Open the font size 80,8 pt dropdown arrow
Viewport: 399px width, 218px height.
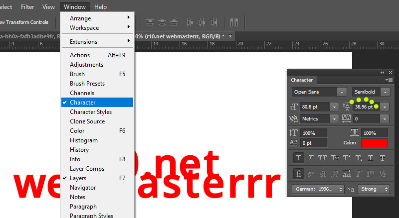pos(334,107)
